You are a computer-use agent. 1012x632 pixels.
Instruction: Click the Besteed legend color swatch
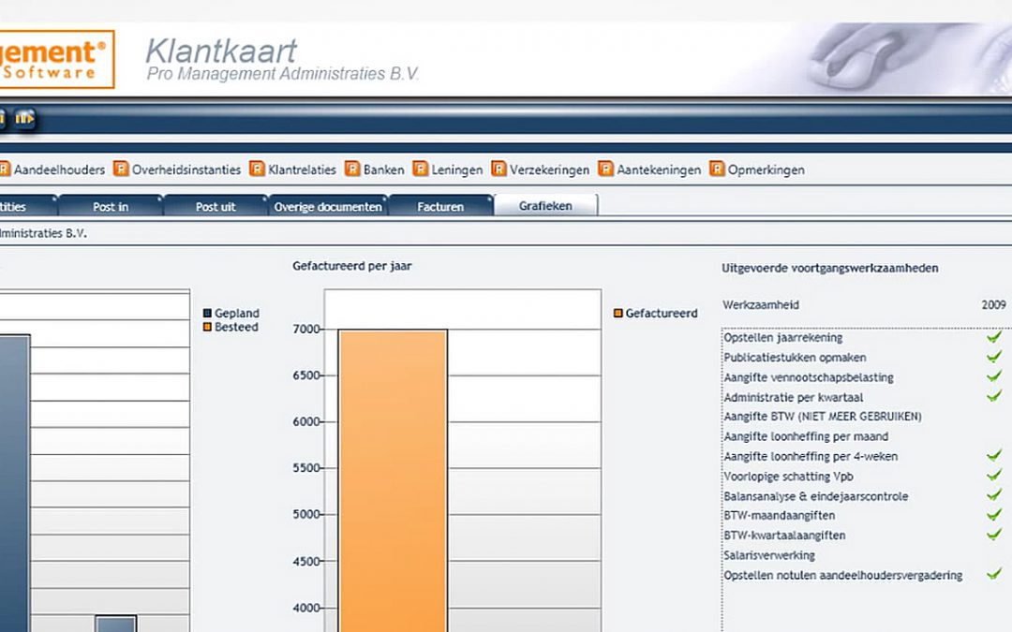[x=207, y=327]
